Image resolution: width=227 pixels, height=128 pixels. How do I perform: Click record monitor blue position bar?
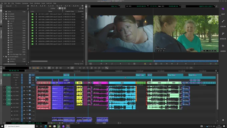pos(186,61)
